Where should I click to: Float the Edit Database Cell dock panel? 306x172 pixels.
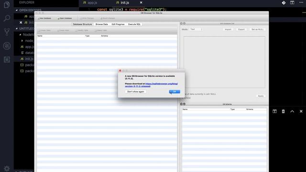184,23
